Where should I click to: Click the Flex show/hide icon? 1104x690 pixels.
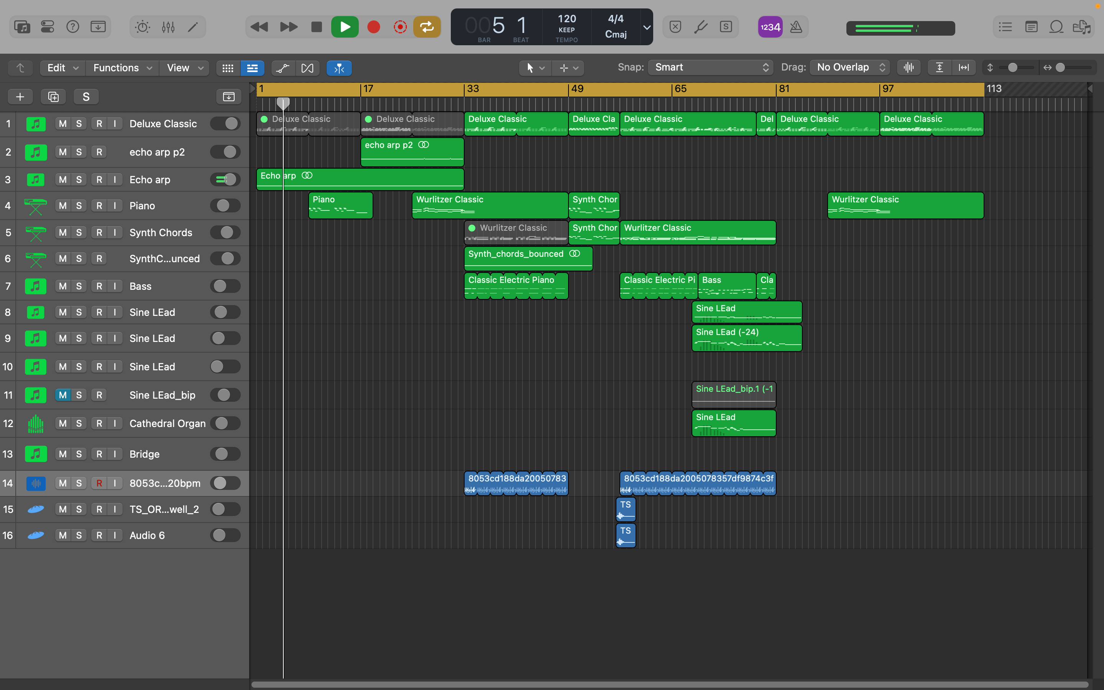click(x=307, y=68)
